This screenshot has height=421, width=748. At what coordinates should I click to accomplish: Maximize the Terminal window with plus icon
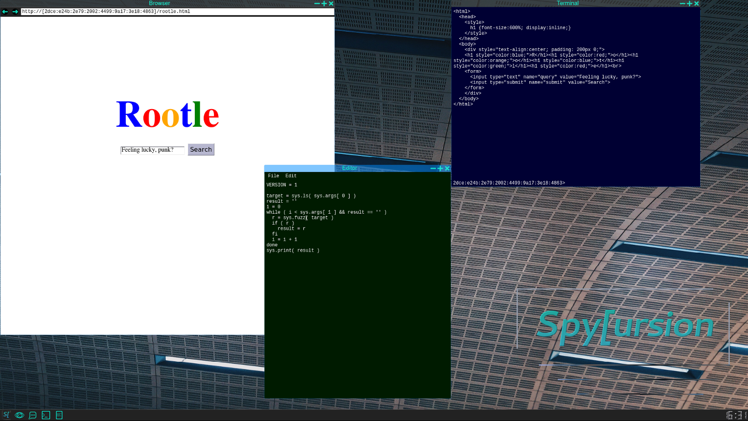pos(689,4)
